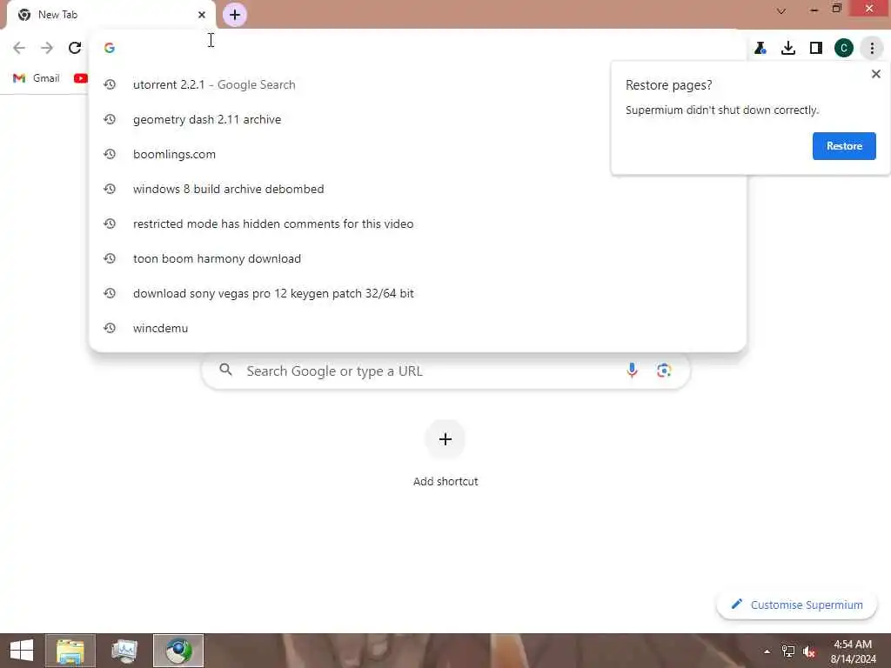This screenshot has height=668, width=891.
Task: Click the Supermium taskbar icon
Action: 178,651
